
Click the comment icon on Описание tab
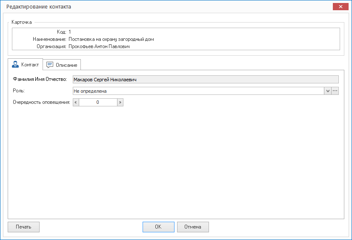50,65
